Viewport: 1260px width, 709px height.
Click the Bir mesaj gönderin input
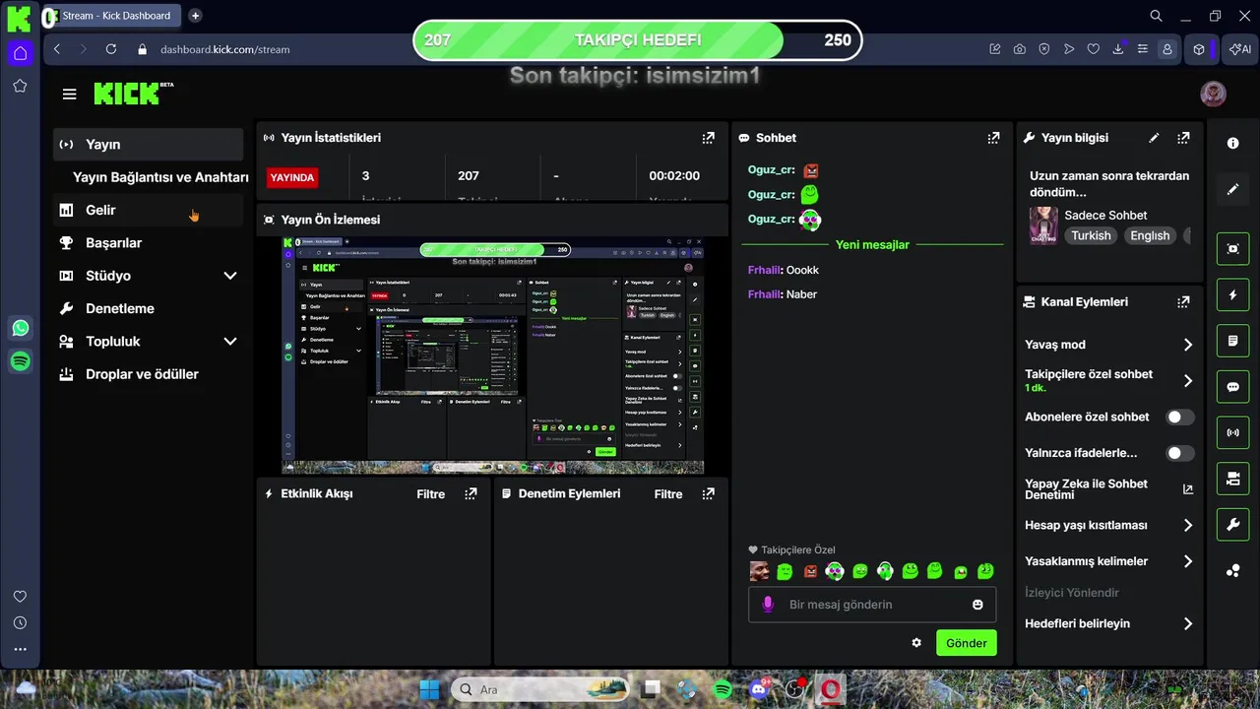pyautogui.click(x=871, y=605)
